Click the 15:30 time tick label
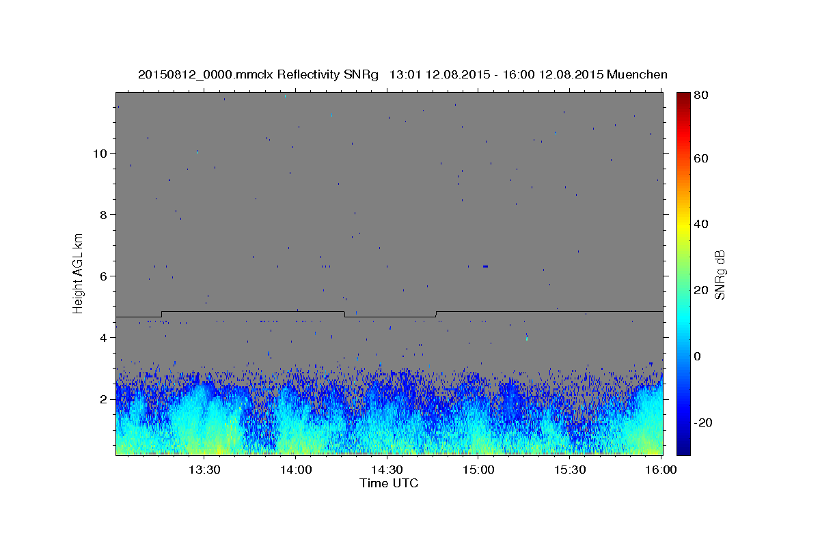The height and width of the screenshot is (546, 820). (x=570, y=470)
